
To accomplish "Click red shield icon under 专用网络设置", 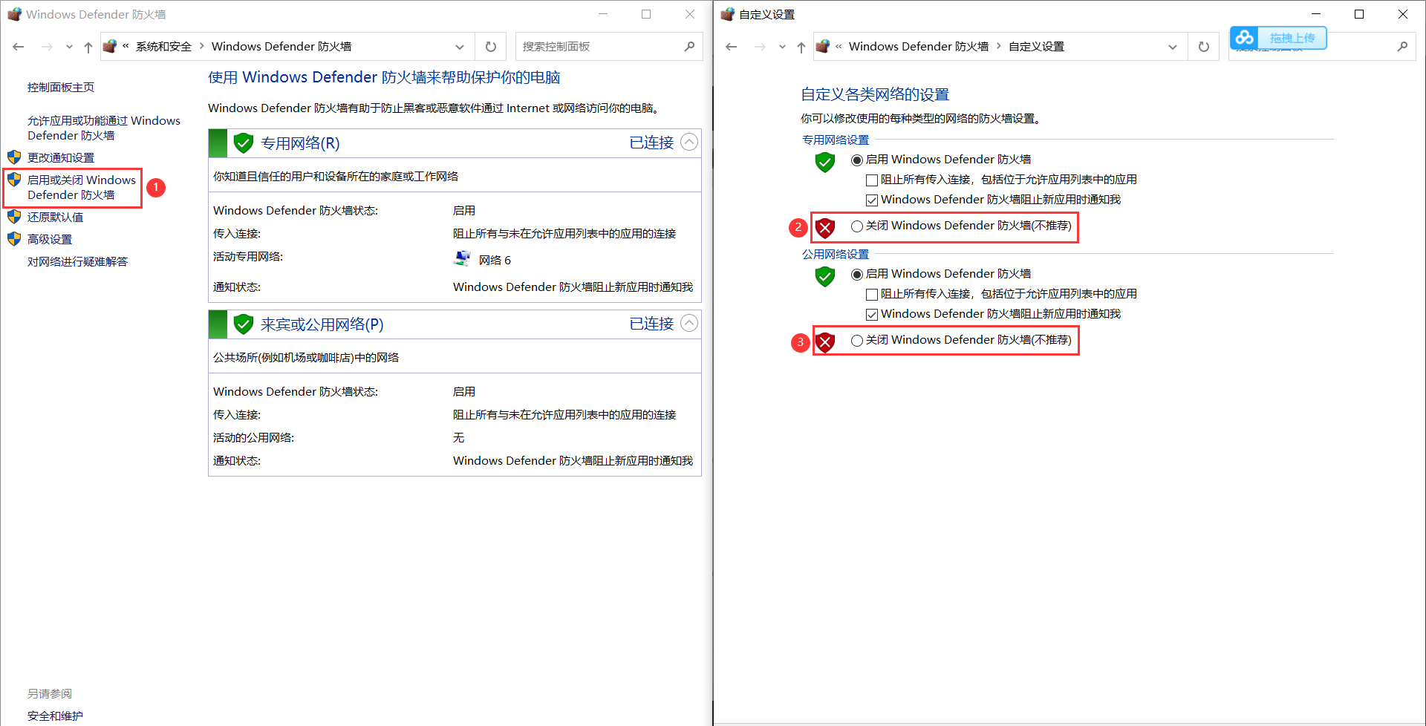I will pyautogui.click(x=825, y=228).
